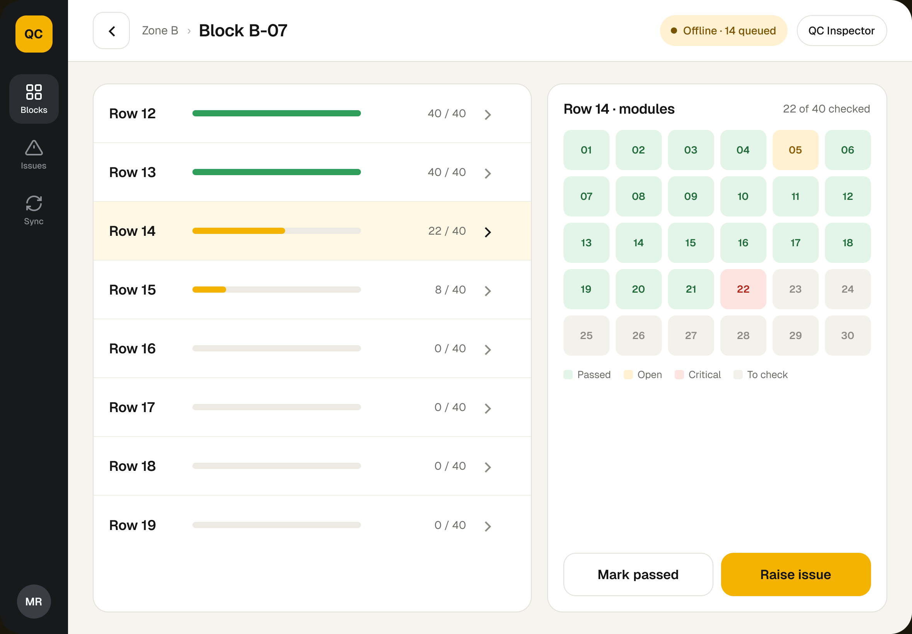Image resolution: width=912 pixels, height=634 pixels.
Task: Expand Row 12 chevron
Action: point(488,114)
